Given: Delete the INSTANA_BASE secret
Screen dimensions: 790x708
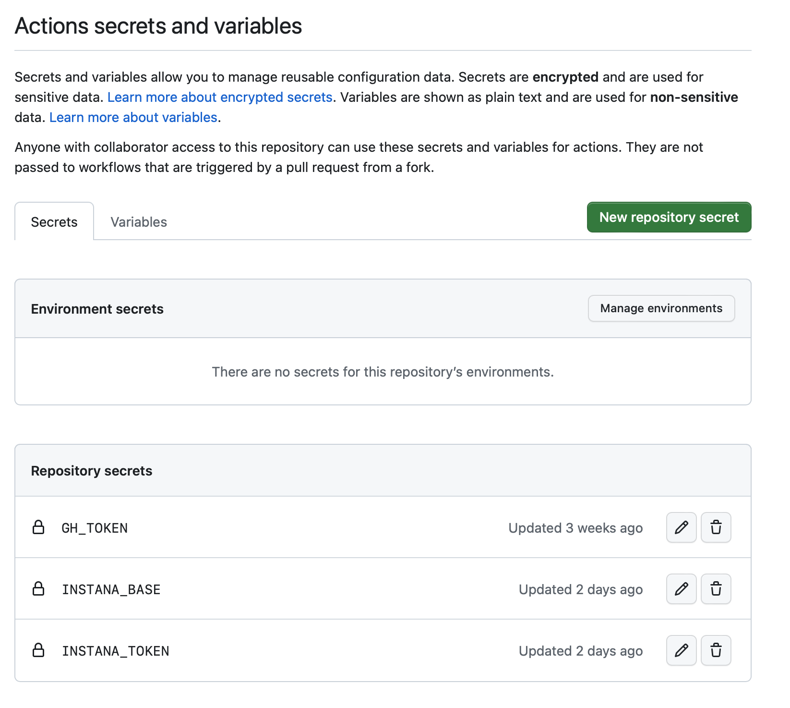Looking at the screenshot, I should tap(716, 589).
